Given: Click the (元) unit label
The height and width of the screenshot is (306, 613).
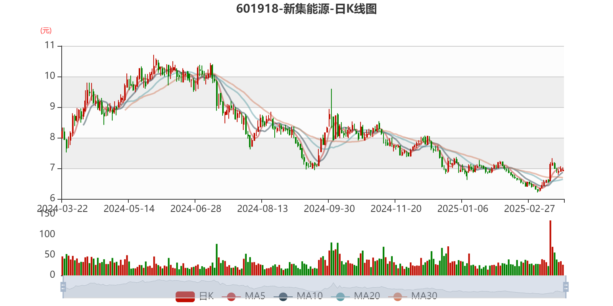Looking at the screenshot, I should tap(46, 31).
